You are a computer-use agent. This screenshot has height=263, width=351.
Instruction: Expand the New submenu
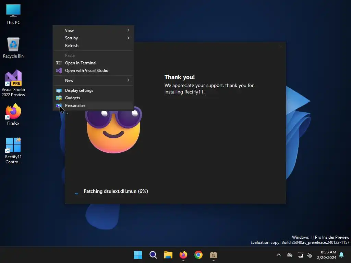[93, 80]
